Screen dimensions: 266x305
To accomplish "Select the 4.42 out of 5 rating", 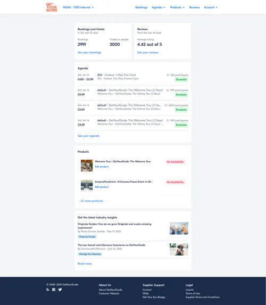I will (149, 44).
